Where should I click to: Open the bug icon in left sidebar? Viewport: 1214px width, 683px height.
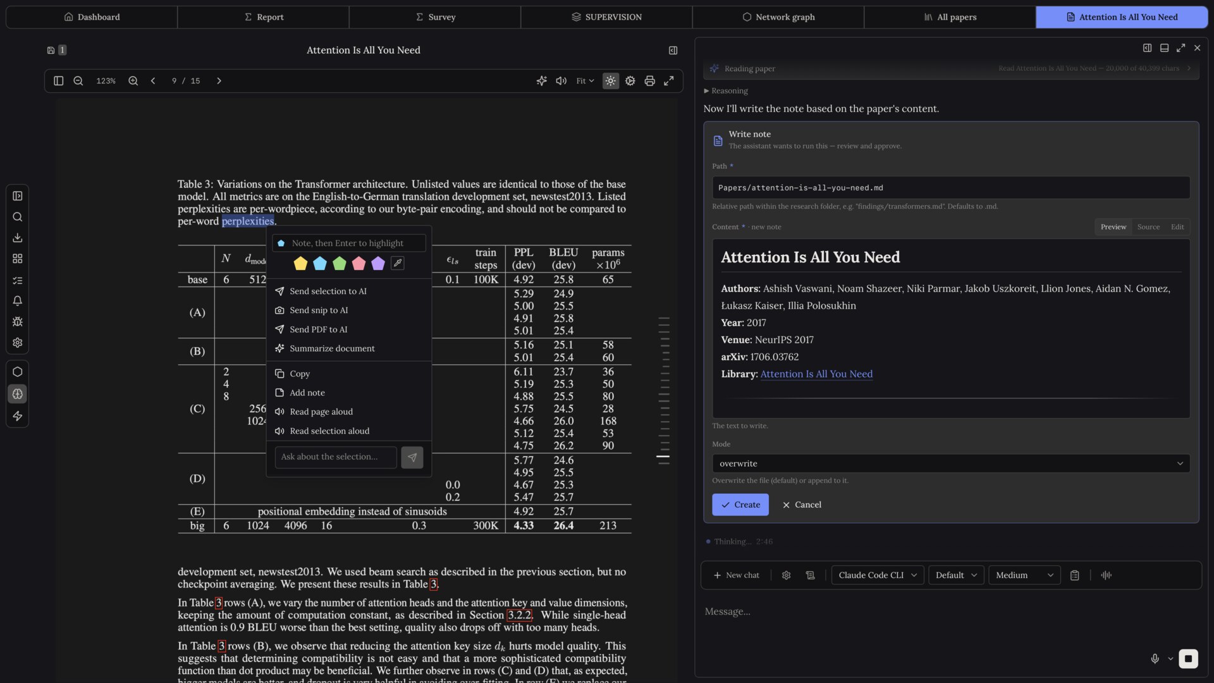coord(18,322)
